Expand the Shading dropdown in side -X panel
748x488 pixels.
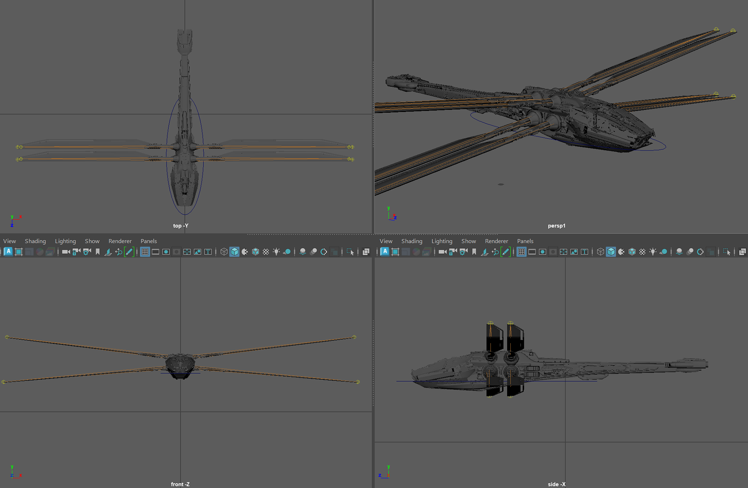tap(412, 241)
